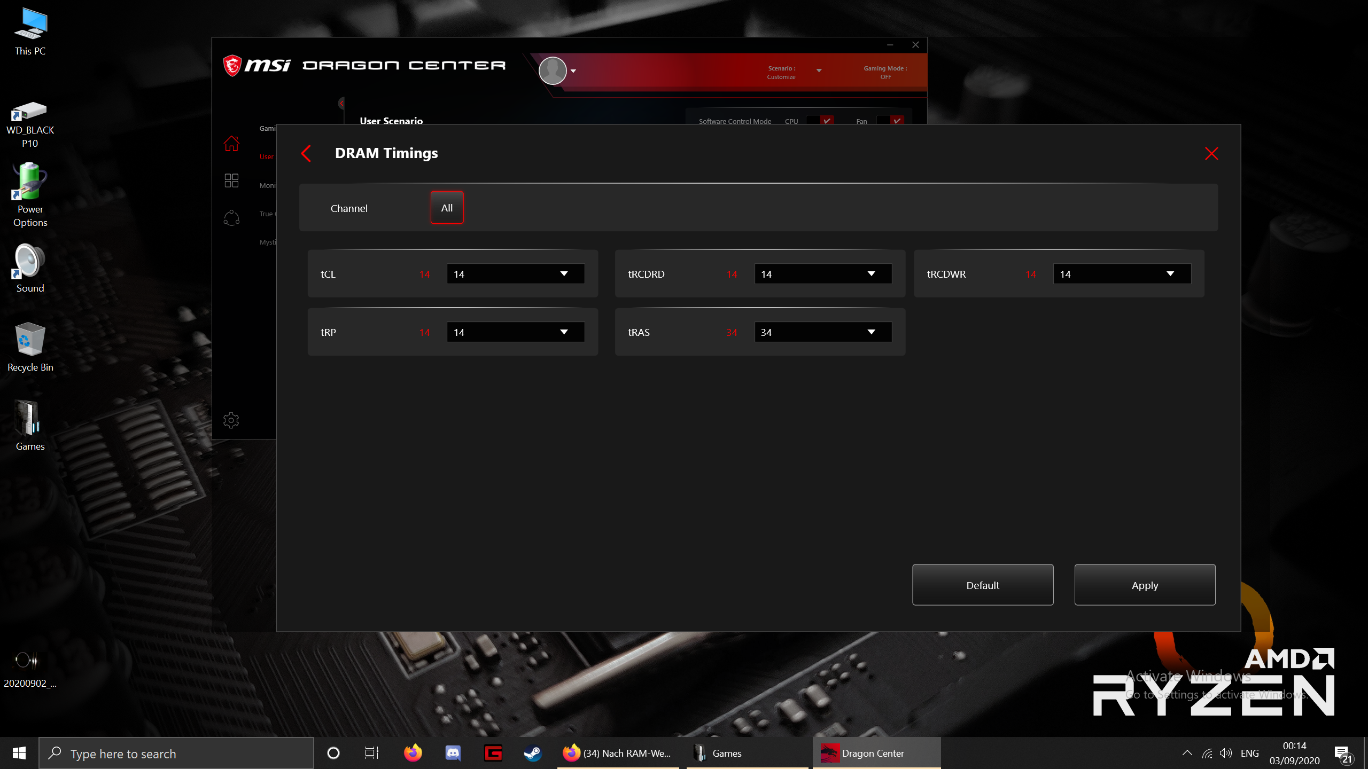Screen dimensions: 1368x769
Task: Click the Apply button
Action: [x=1145, y=585]
